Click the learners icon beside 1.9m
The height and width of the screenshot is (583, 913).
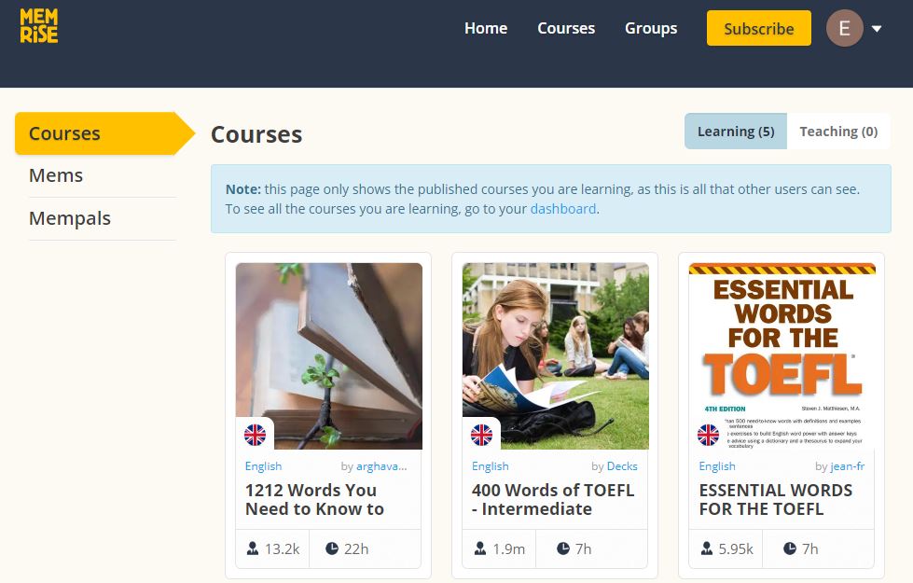pos(479,548)
